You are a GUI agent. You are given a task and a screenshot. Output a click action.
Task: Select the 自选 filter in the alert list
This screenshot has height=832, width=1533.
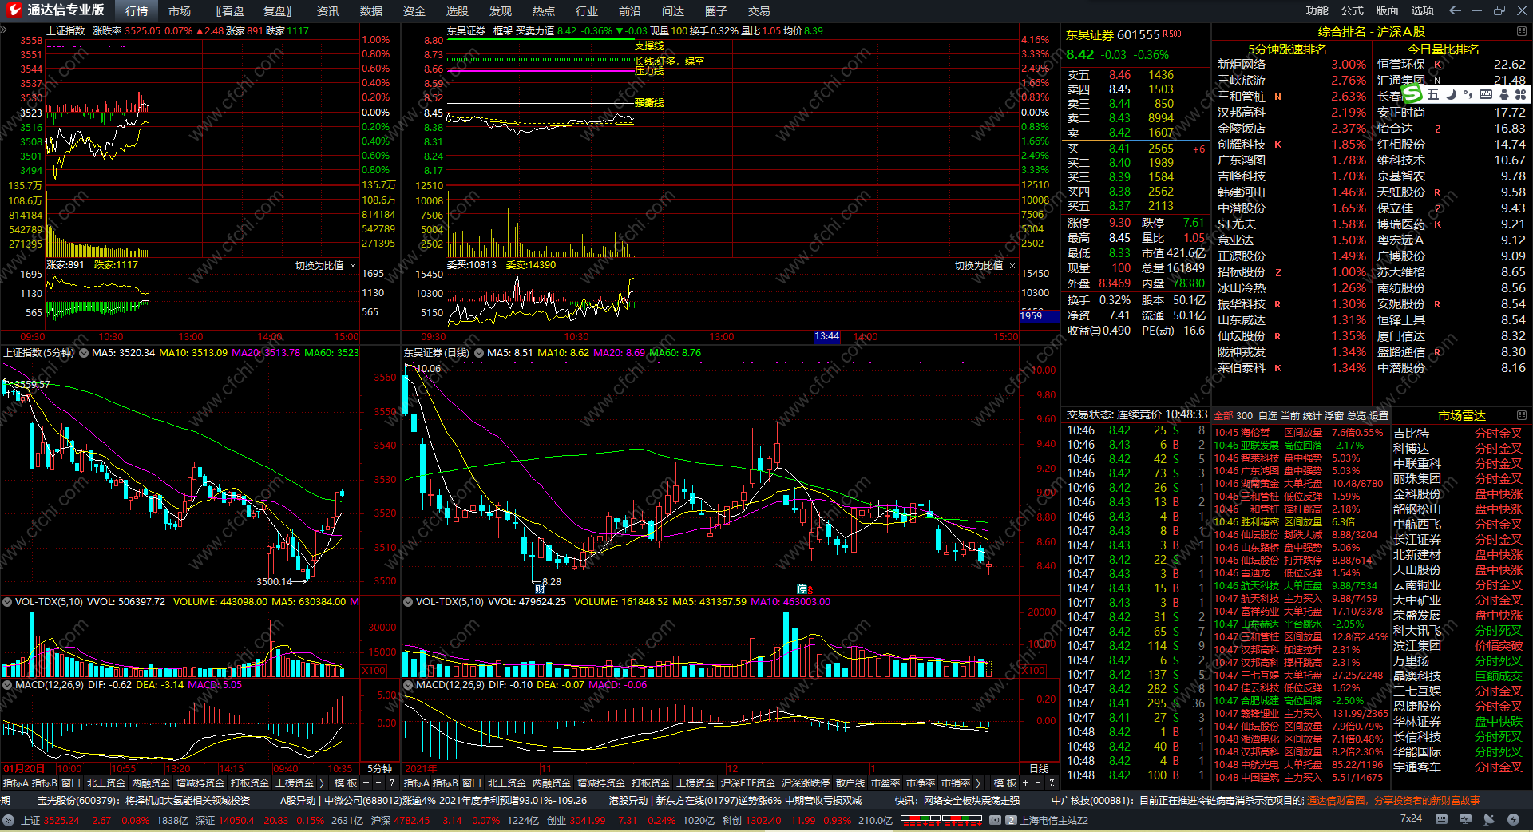1268,416
